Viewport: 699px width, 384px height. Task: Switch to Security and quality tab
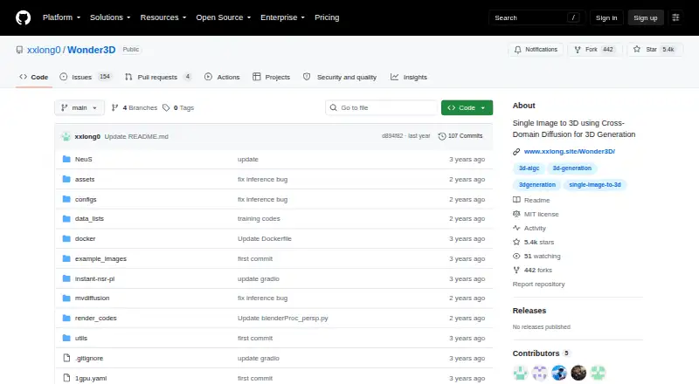click(x=340, y=77)
